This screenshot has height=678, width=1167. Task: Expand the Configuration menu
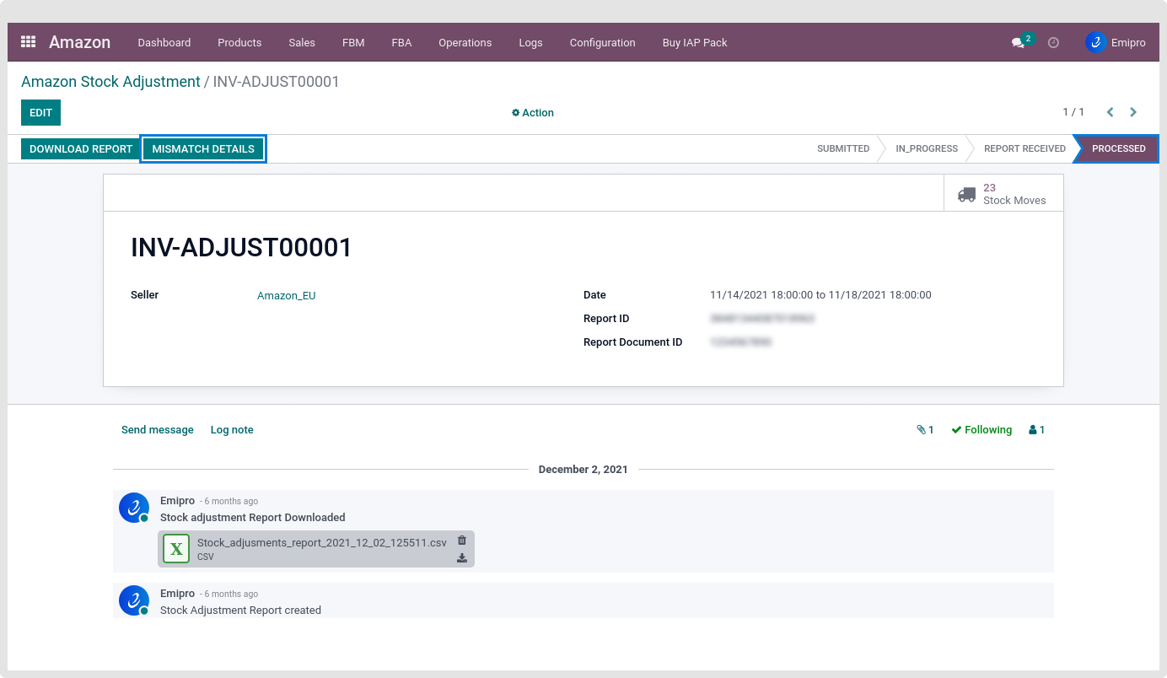(x=602, y=42)
